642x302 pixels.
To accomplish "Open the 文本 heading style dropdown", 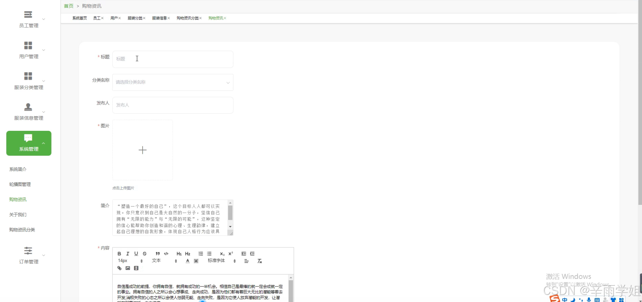I will pyautogui.click(x=165, y=261).
